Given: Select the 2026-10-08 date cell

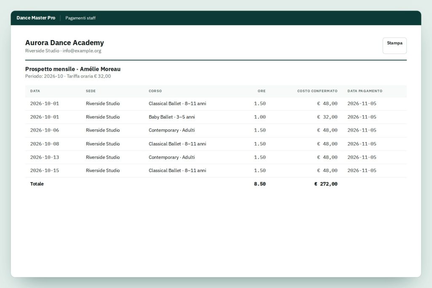Looking at the screenshot, I should pos(45,144).
